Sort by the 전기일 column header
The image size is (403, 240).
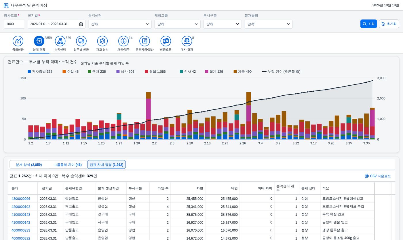coord(50,188)
